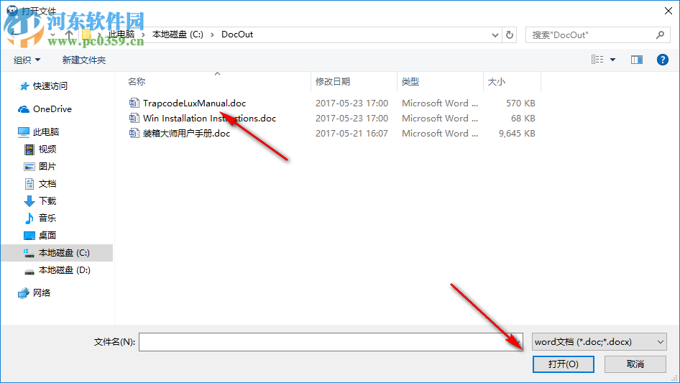Click the 文件名(N) input field

331,342
